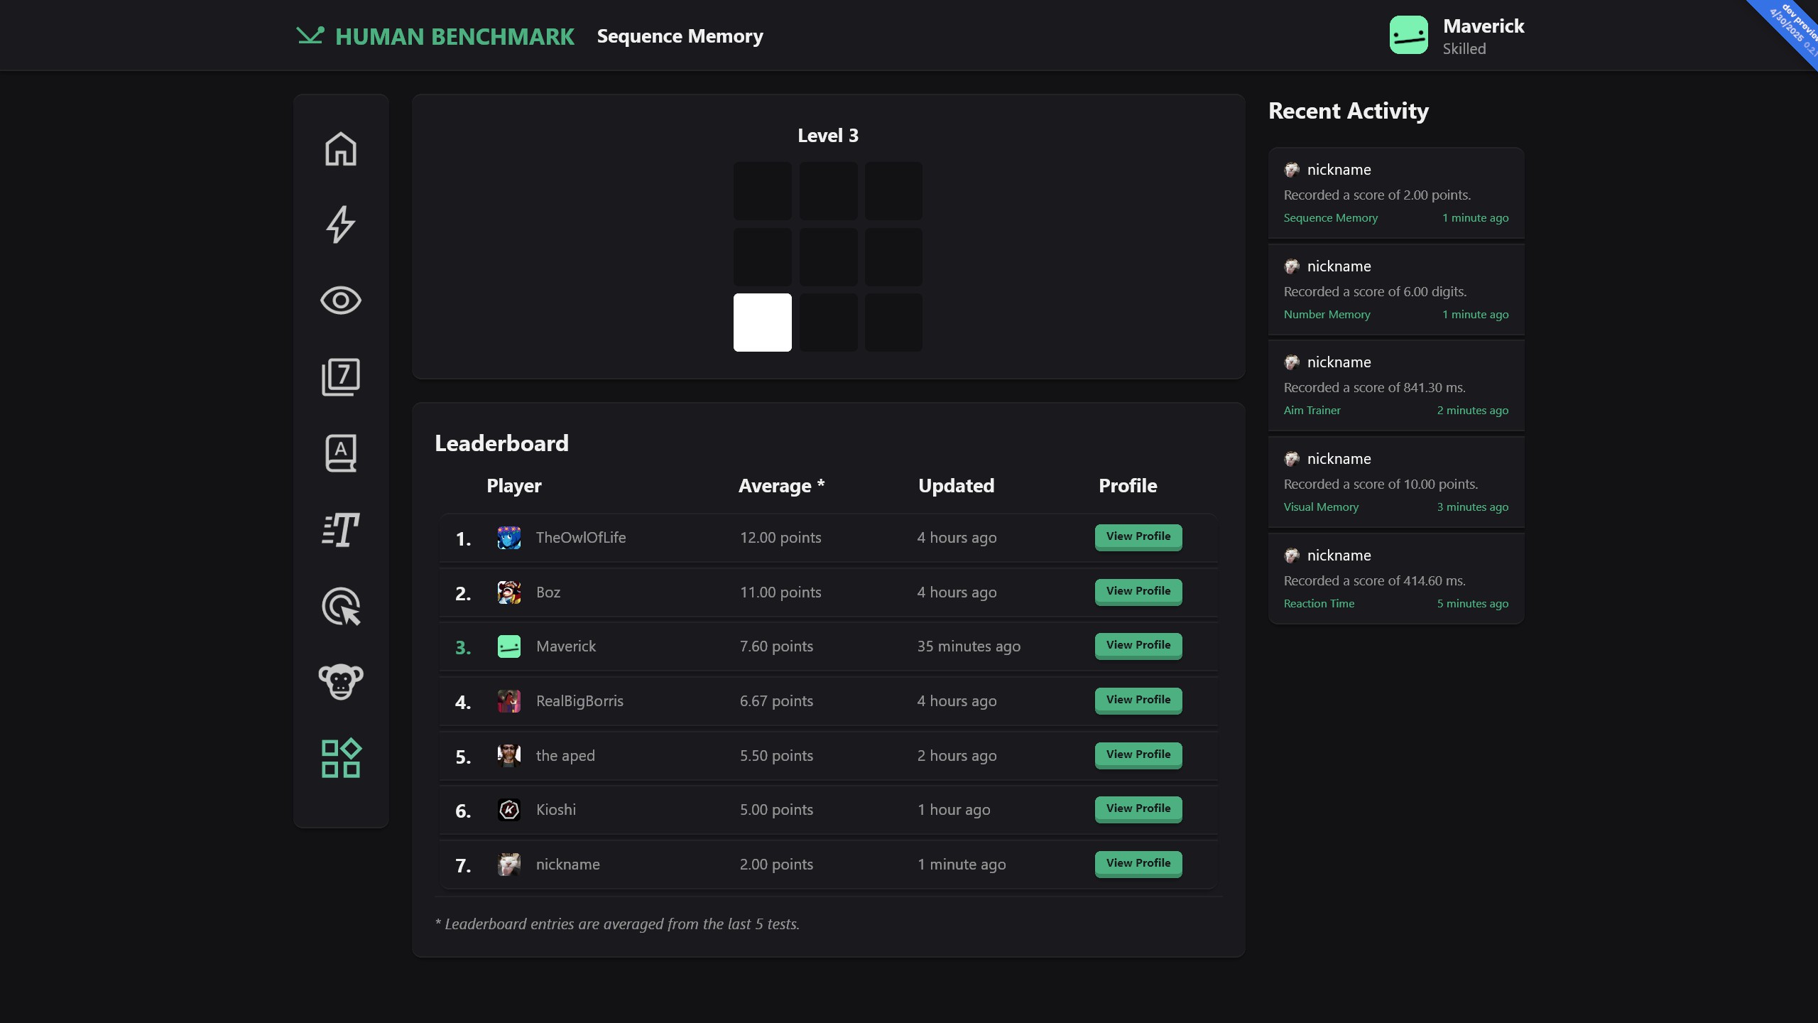Screen dimensions: 1818x1023
Task: Click nickname on 841.30 ms activity card
Action: [x=1339, y=362]
